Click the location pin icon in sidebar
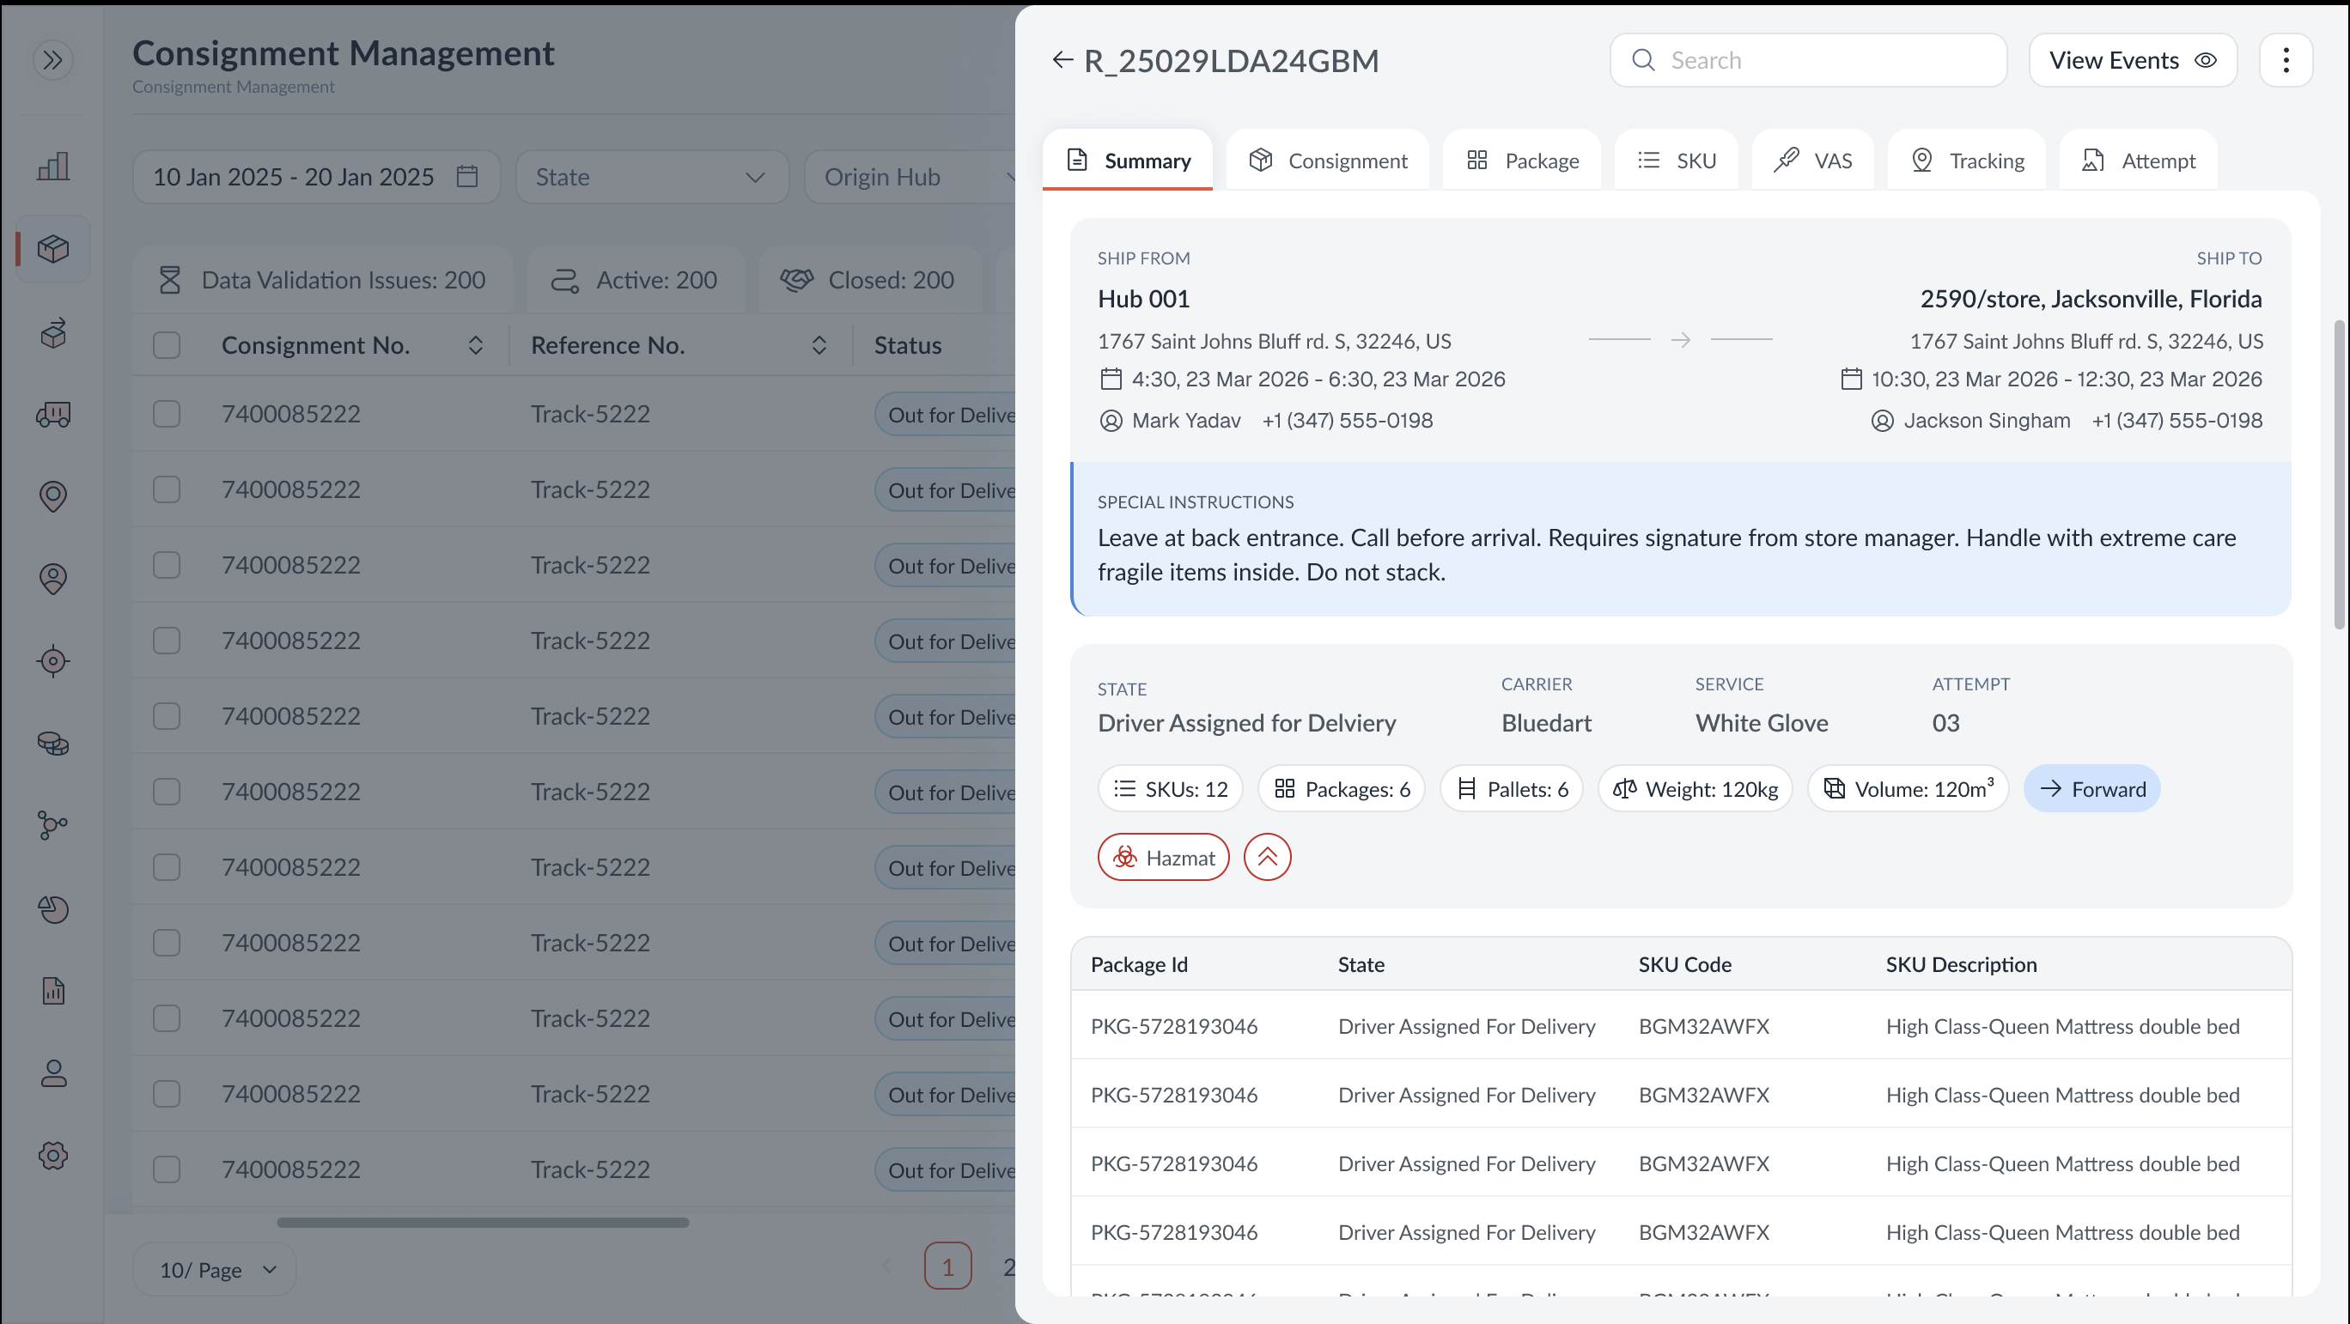This screenshot has height=1324, width=2350. (x=53, y=497)
